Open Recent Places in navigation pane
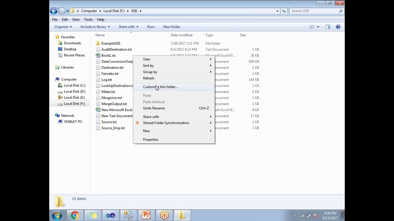The height and width of the screenshot is (221, 394). (74, 55)
